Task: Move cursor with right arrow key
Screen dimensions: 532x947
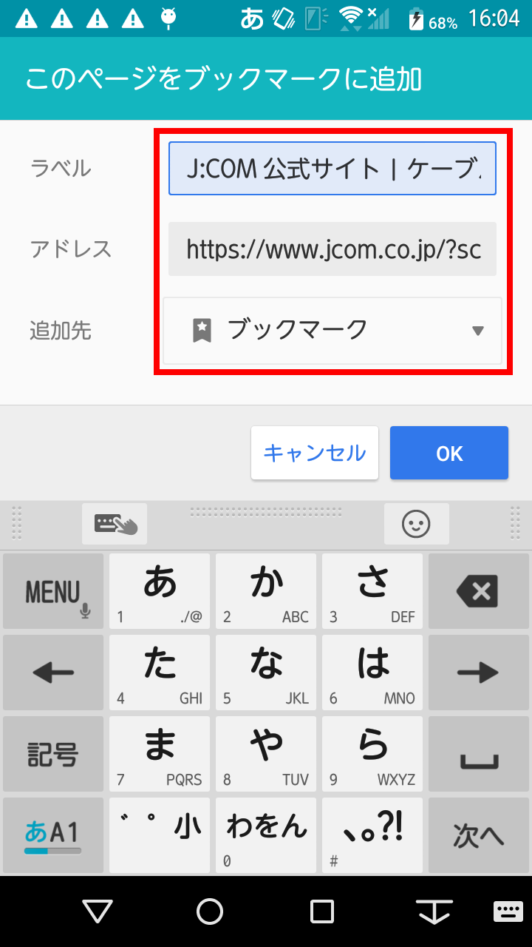Action: 477,673
